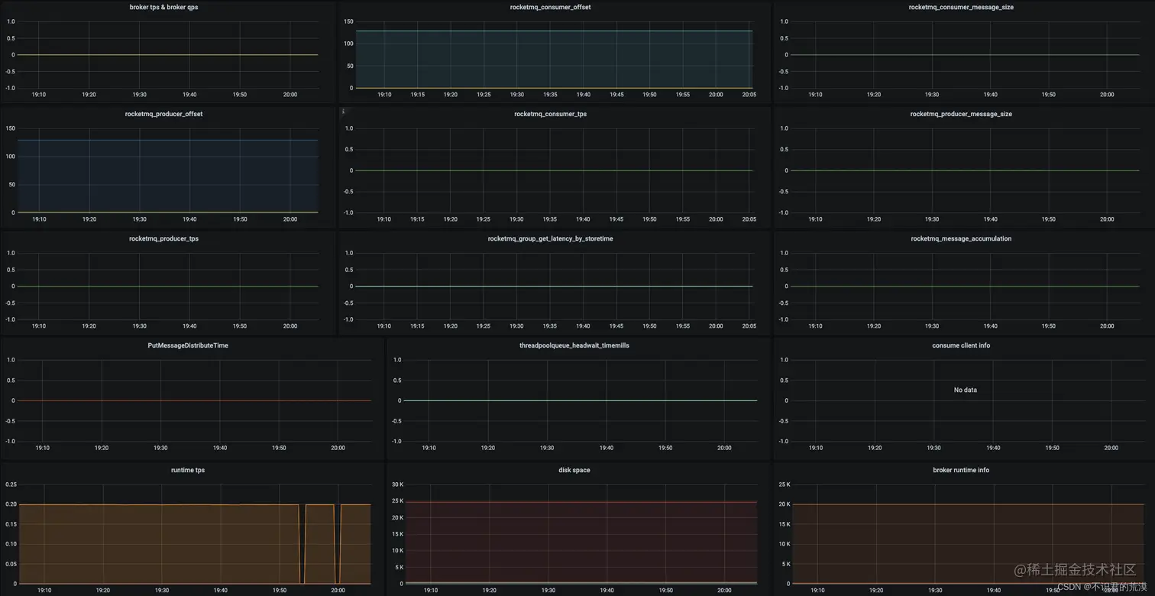Open rocketmq_message_accumulation panel title menu
The width and height of the screenshot is (1155, 596).
click(x=961, y=238)
